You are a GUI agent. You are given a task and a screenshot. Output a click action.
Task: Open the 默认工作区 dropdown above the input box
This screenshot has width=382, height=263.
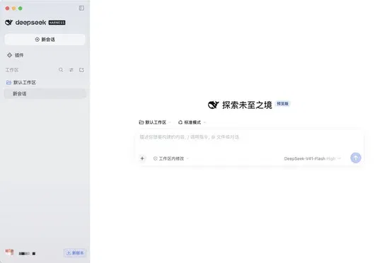tap(155, 122)
